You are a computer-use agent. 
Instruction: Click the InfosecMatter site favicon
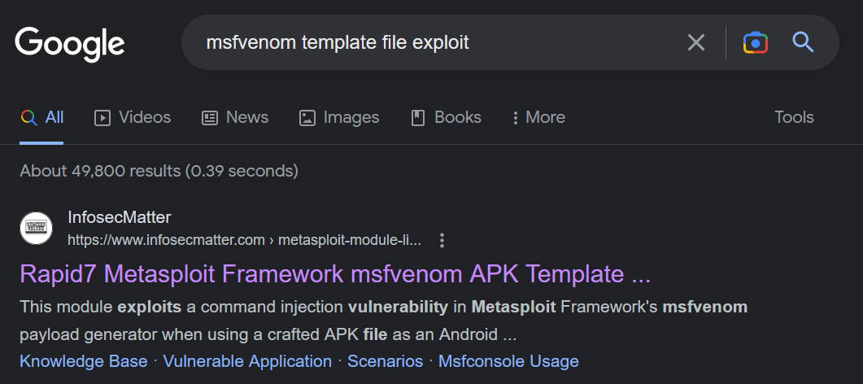[x=37, y=229]
